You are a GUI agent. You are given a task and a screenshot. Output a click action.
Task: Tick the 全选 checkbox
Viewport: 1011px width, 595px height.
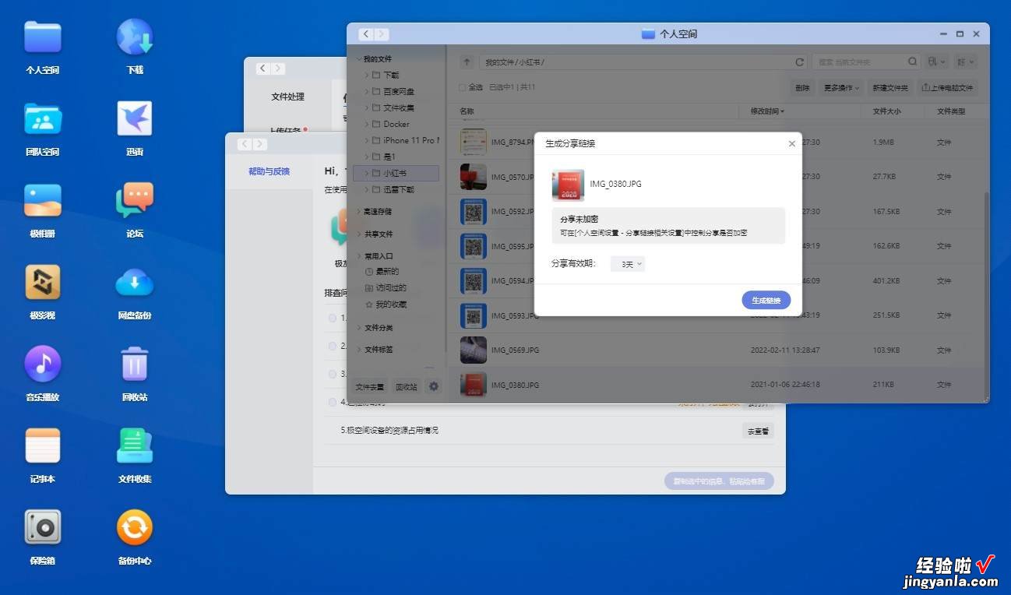(x=463, y=87)
